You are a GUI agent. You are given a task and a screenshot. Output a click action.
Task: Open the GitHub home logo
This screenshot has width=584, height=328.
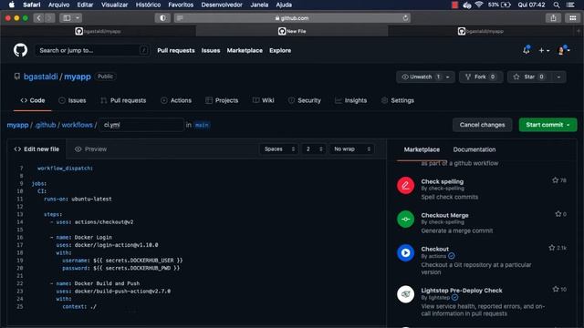click(x=20, y=50)
